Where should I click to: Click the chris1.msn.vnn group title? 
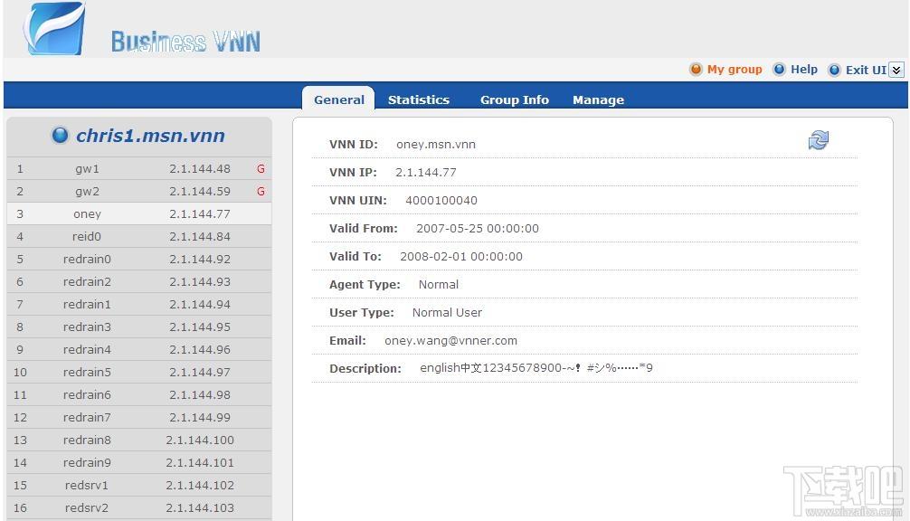click(x=150, y=136)
